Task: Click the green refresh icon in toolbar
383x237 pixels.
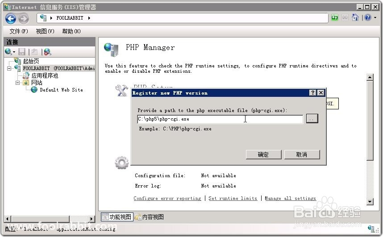Action: [335, 17]
